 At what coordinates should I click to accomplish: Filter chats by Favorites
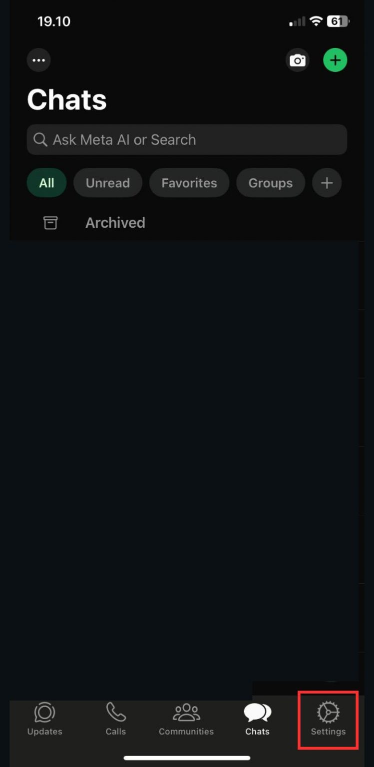pyautogui.click(x=189, y=183)
